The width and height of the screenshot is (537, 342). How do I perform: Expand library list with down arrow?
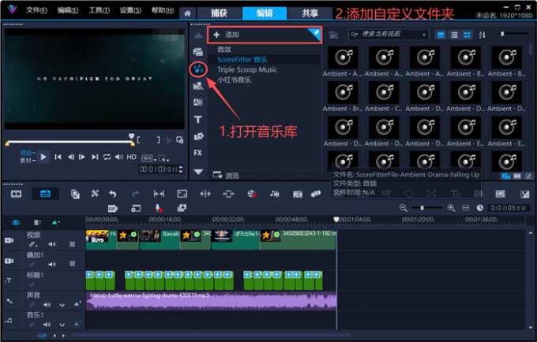(198, 172)
